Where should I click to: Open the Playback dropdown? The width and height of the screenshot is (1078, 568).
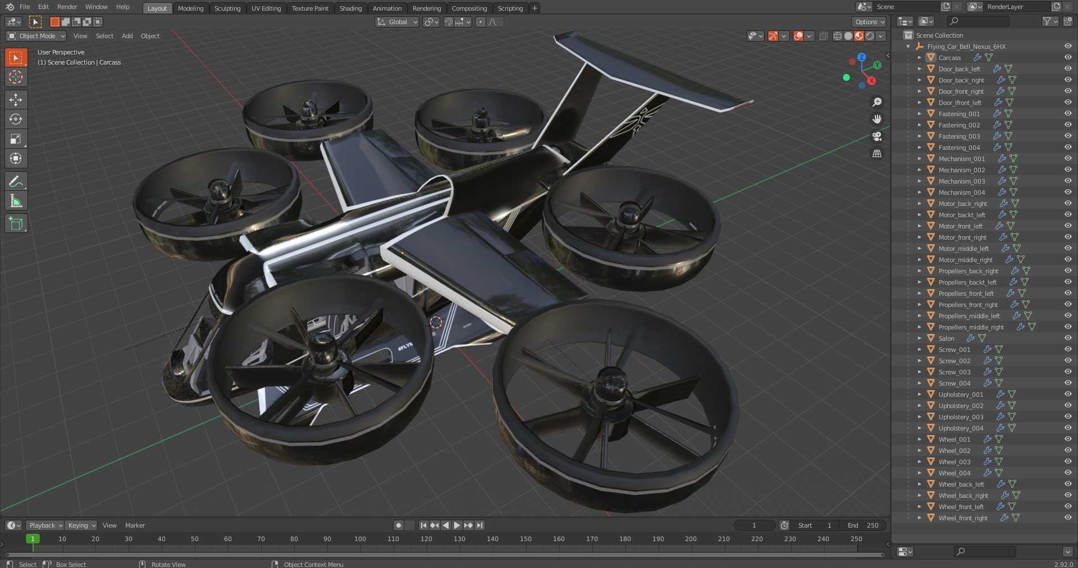(x=45, y=525)
